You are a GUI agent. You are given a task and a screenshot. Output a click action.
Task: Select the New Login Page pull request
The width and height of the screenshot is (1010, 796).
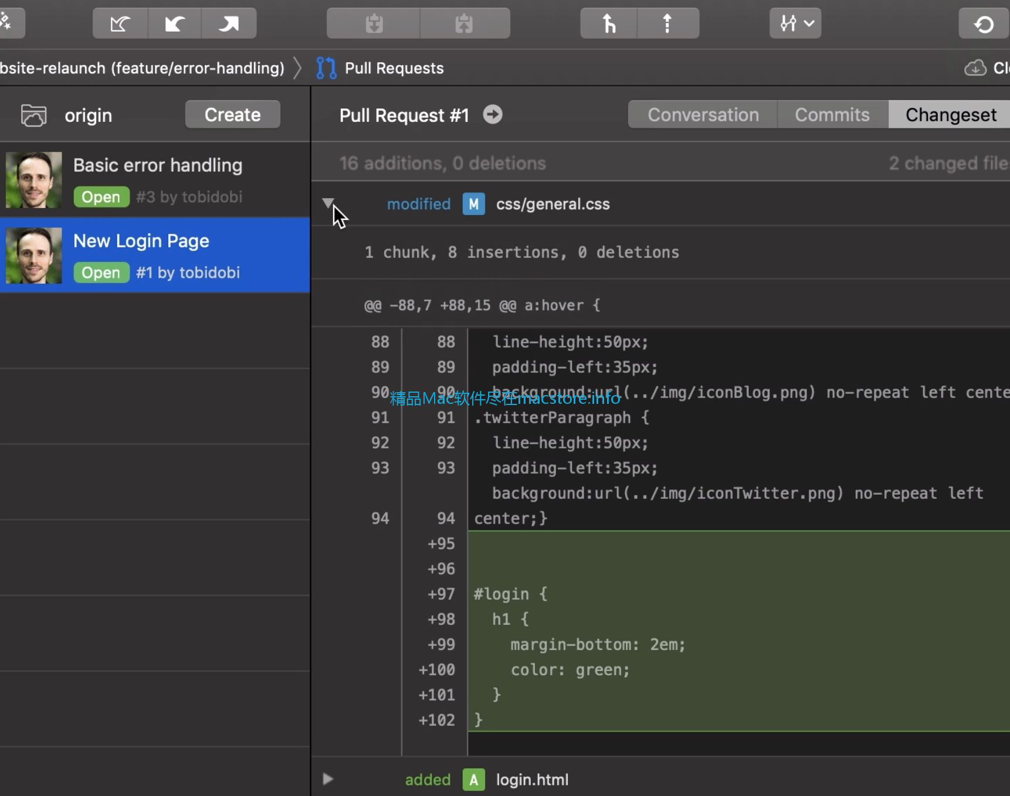click(155, 256)
